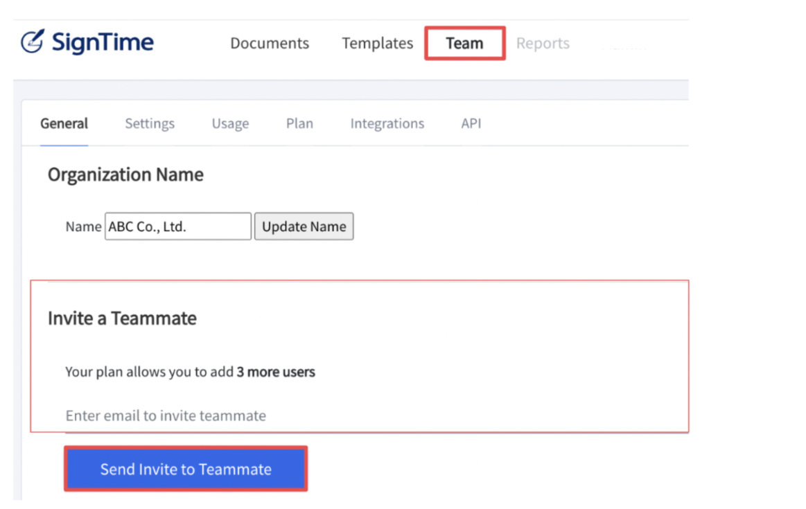This screenshot has height=509, width=806.
Task: Click the Update Name button
Action: pos(304,226)
